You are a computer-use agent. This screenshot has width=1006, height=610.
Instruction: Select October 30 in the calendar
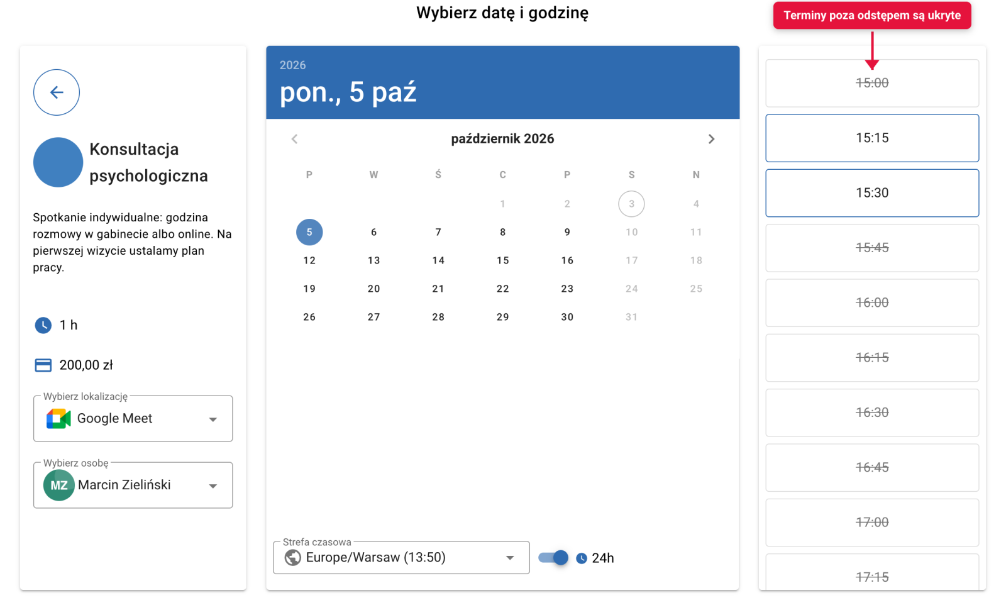[x=567, y=317]
